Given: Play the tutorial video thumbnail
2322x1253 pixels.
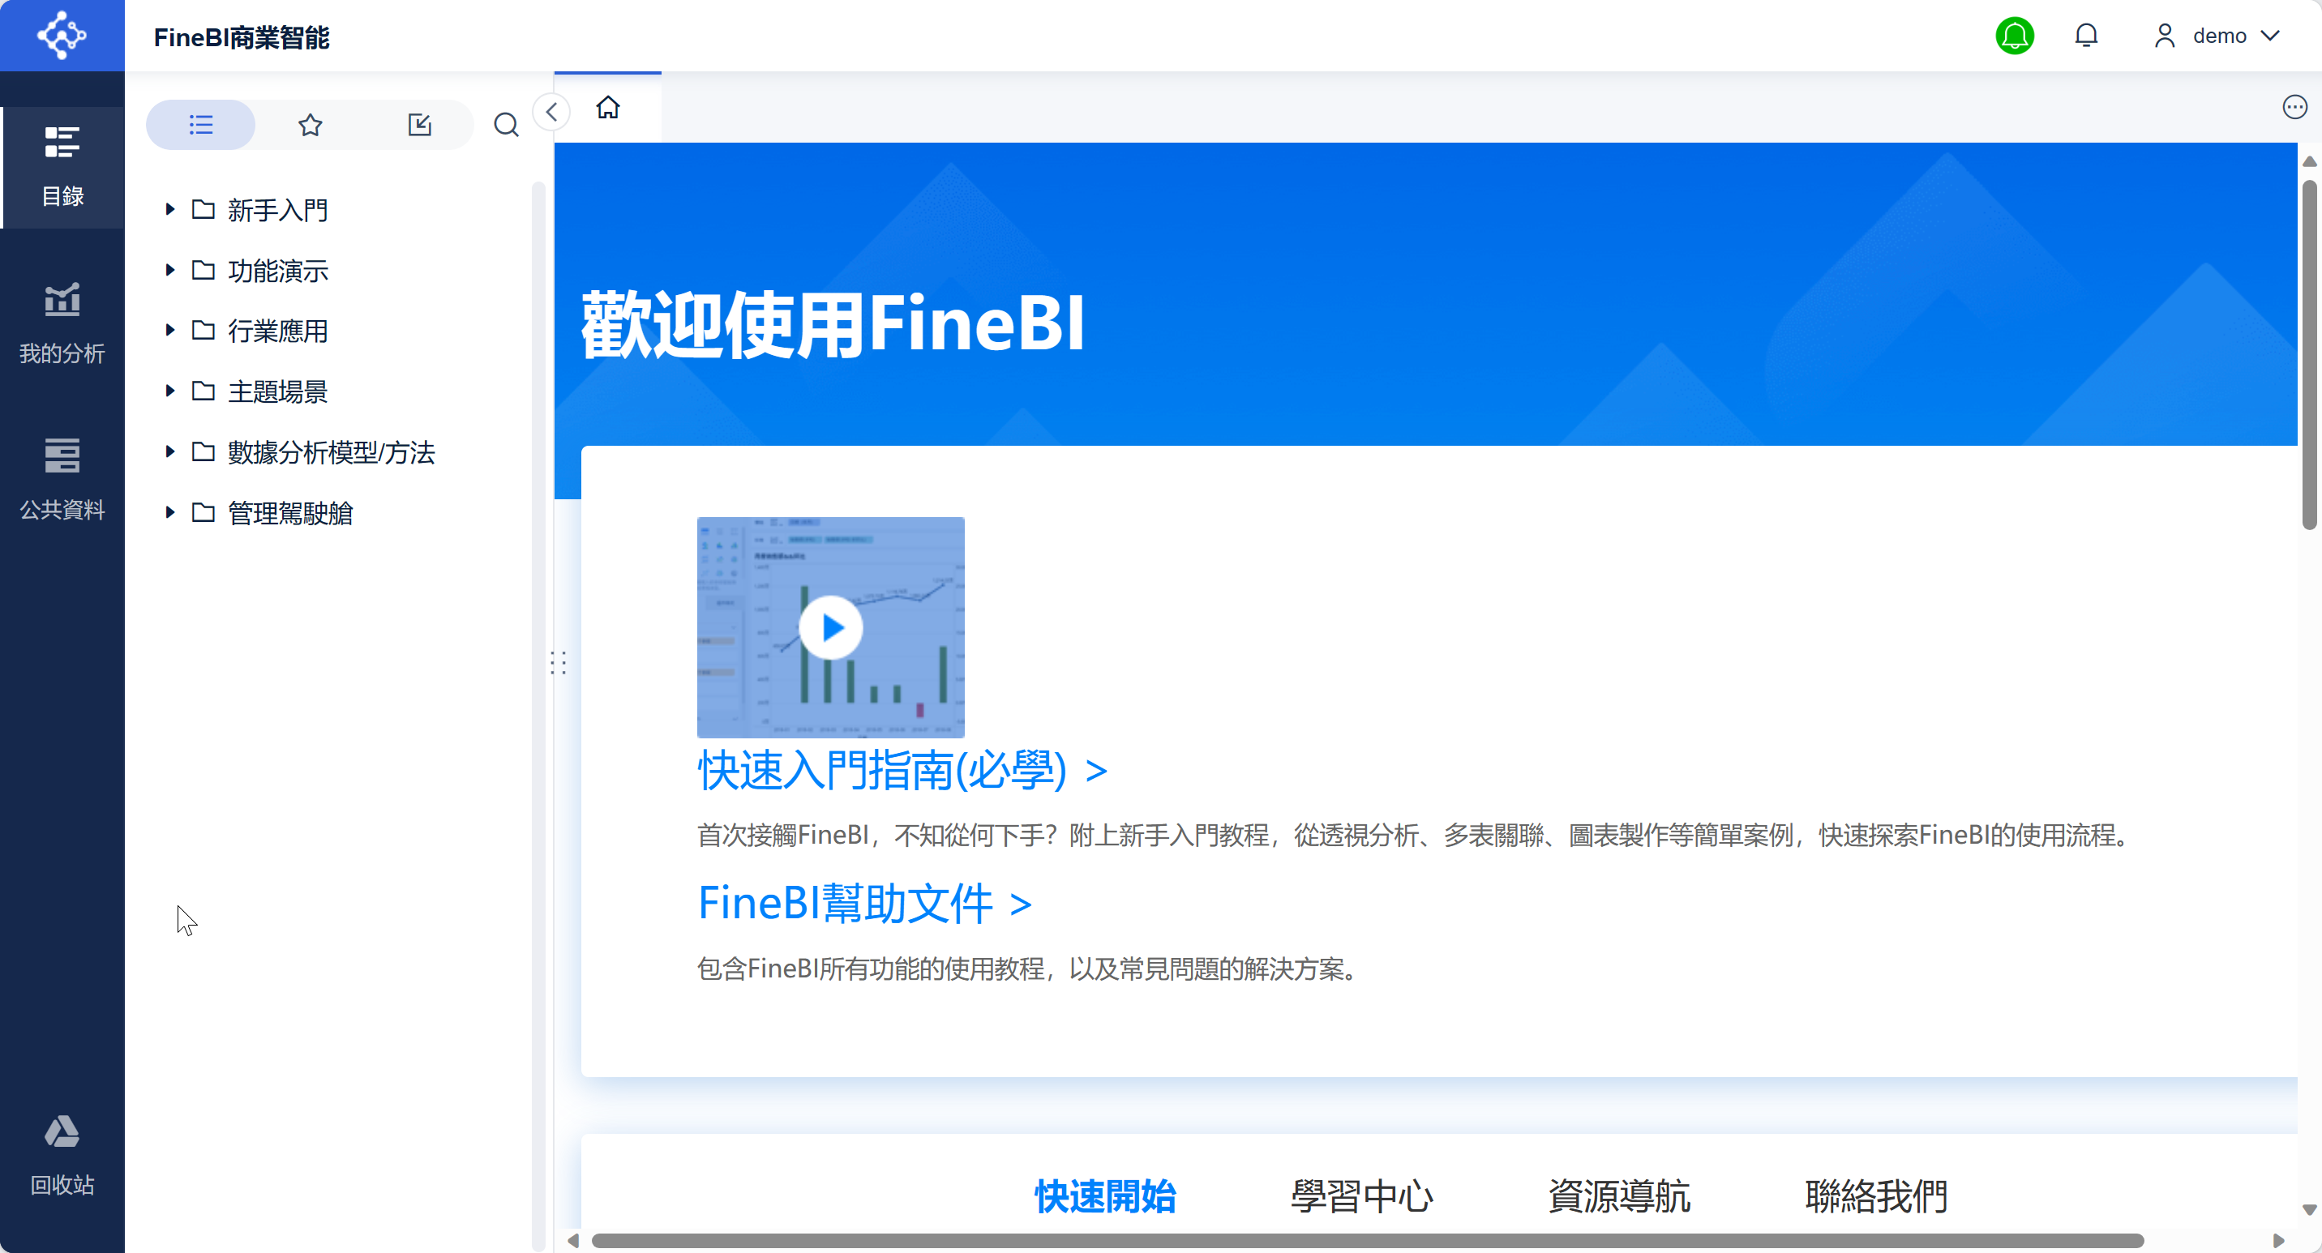Looking at the screenshot, I should [x=830, y=627].
